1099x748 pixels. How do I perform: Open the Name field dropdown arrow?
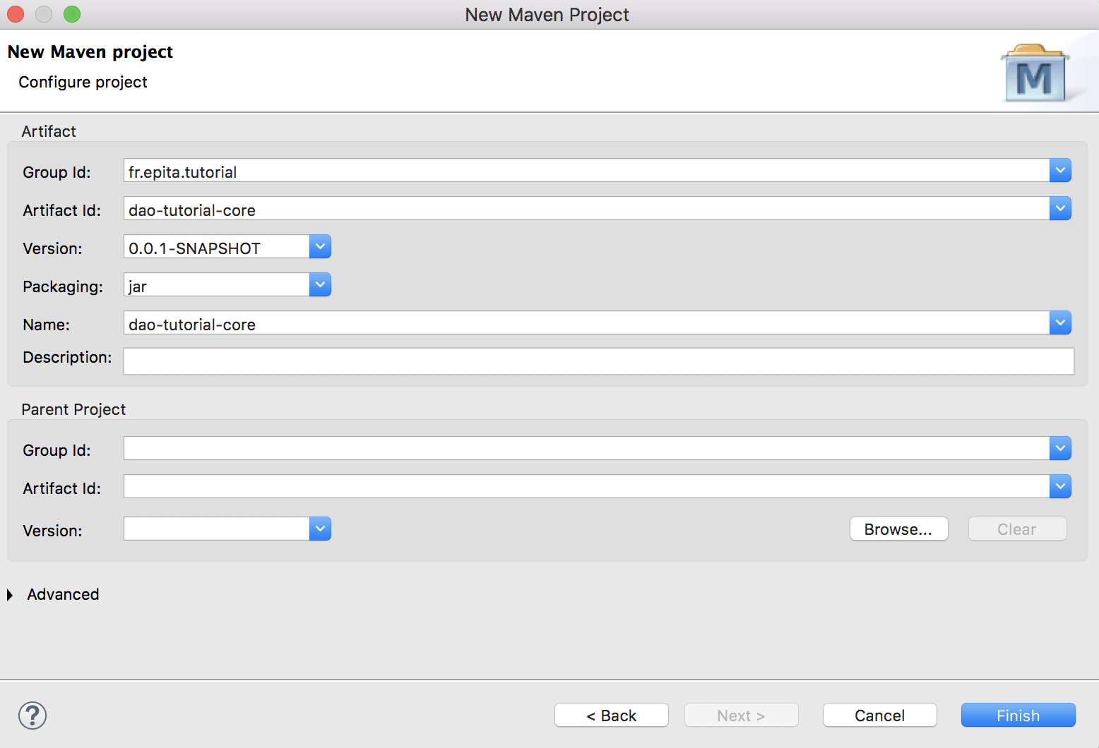point(1060,322)
